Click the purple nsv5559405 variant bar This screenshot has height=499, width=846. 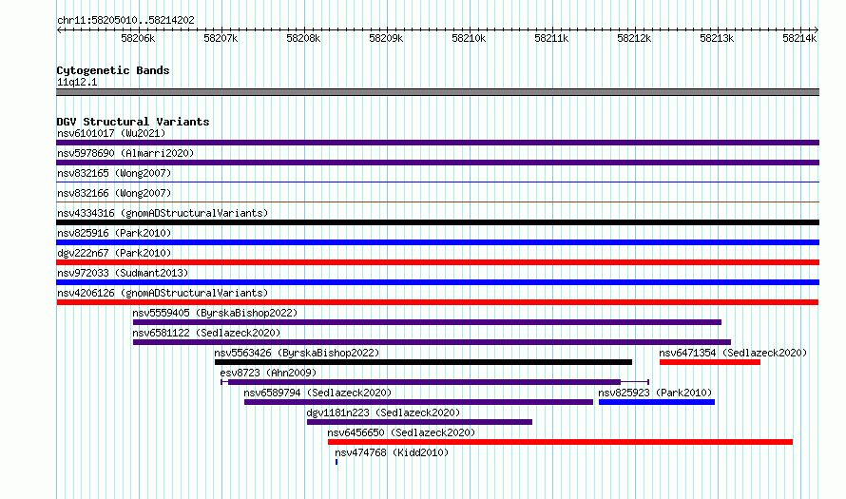[x=427, y=322]
